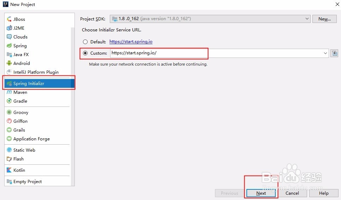Close the New Project dialog
Viewport: 341px width, 200px height.
pyautogui.click(x=337, y=4)
